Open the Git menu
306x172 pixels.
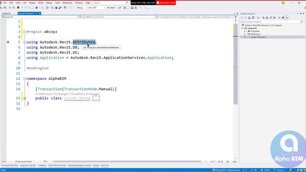24,3
